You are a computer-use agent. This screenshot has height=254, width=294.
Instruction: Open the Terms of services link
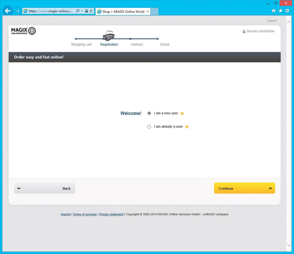[x=85, y=214]
